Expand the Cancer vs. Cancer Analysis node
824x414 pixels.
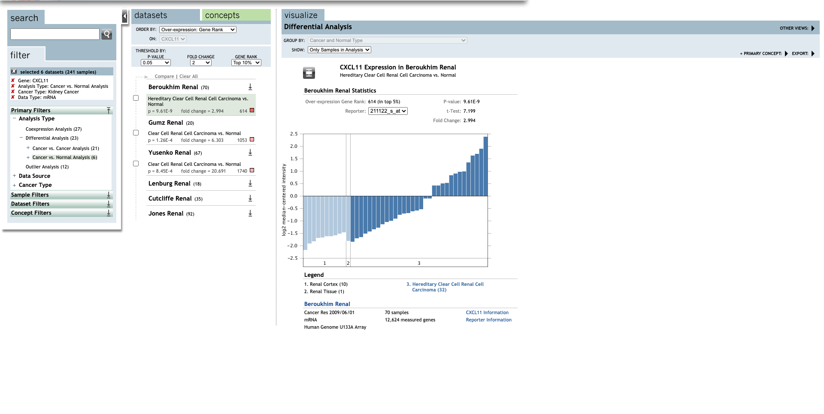tap(28, 148)
